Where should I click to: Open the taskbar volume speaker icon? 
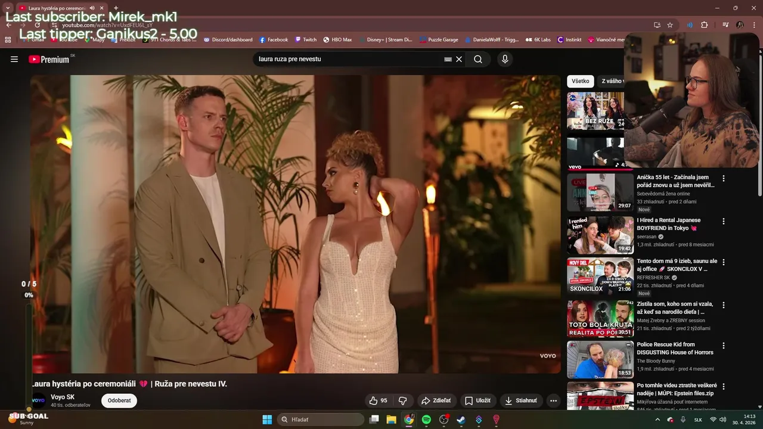[723, 419]
